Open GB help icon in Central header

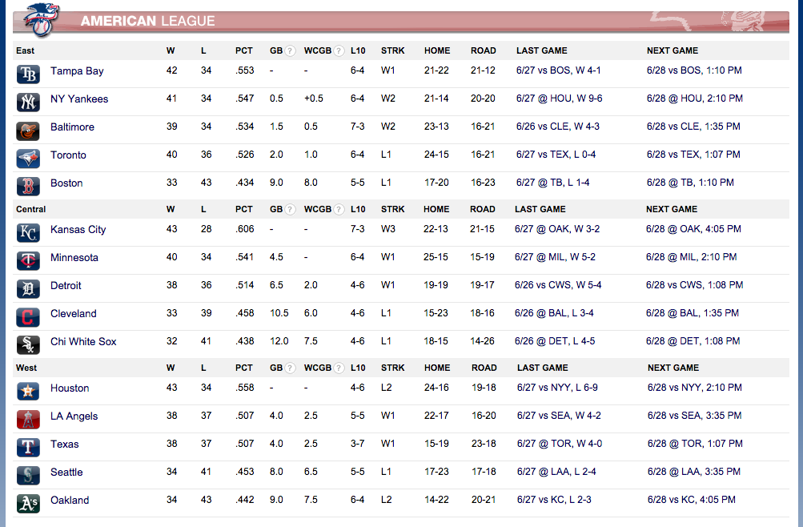[290, 210]
